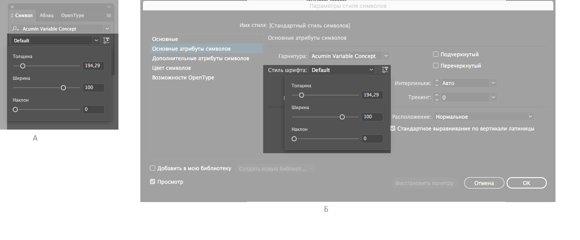Click the Толщина 194,29 field in style dialog
Image resolution: width=580 pixels, height=240 pixels.
pyautogui.click(x=372, y=95)
